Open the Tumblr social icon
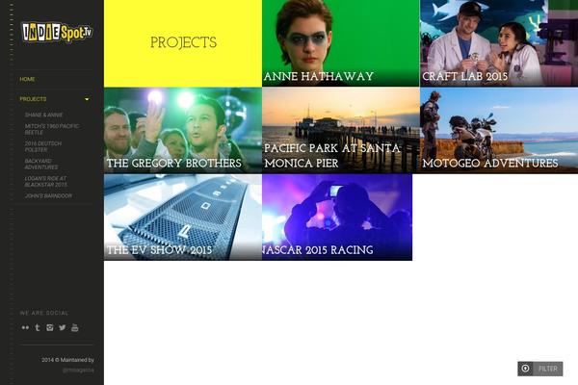Viewport: 578px width, 385px height. coord(38,327)
